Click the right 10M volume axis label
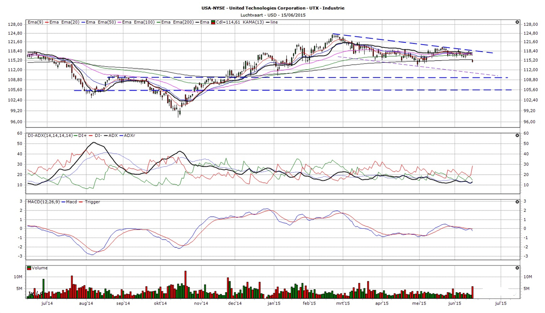545x313 pixels. [528, 277]
